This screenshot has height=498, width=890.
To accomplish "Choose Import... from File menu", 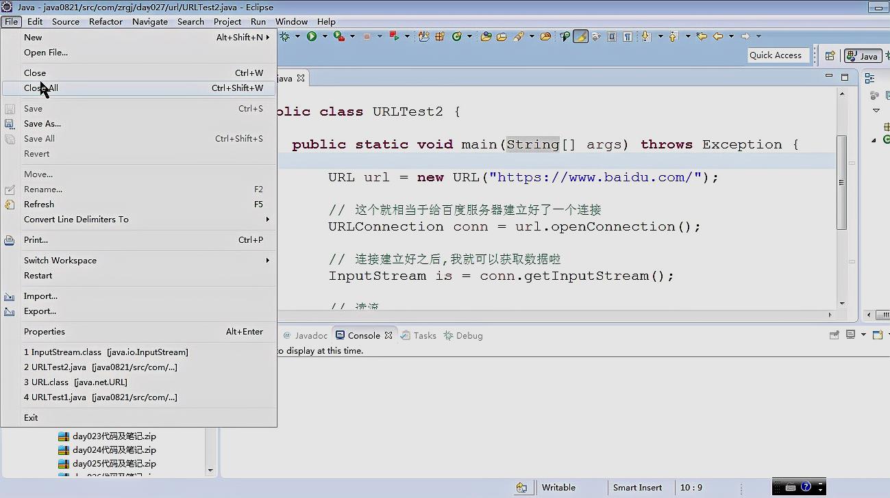I will 139,296.
